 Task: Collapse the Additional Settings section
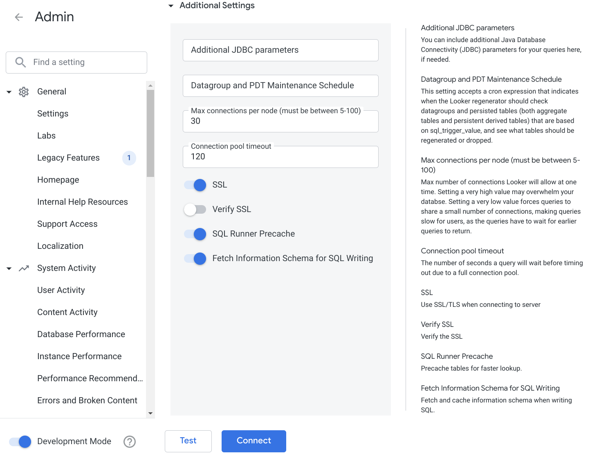click(170, 6)
